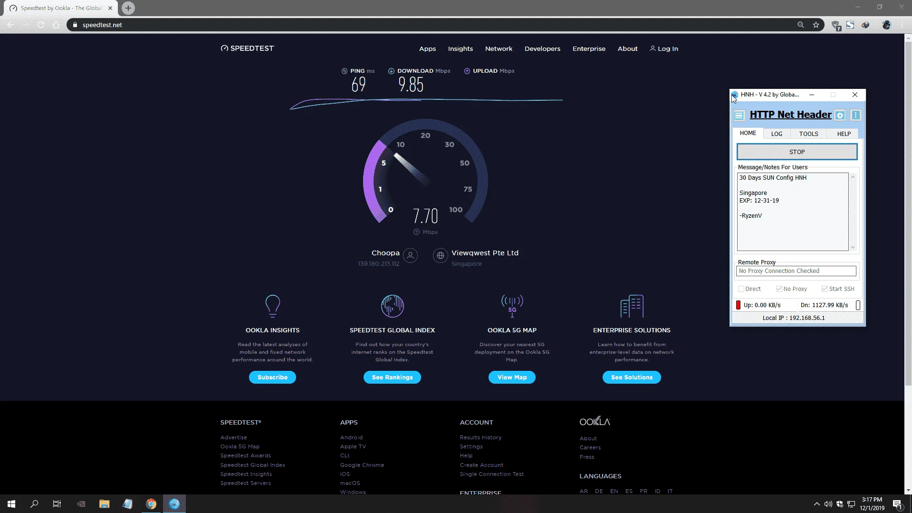
Task: Open File Explorer from the taskbar
Action: [104, 504]
